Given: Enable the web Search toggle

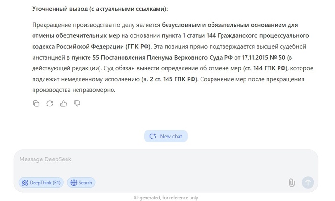Looking at the screenshot, I should (81, 182).
